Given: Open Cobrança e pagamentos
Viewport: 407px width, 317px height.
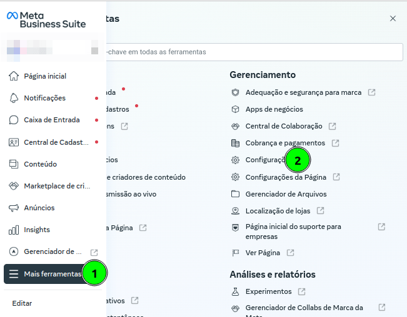Looking at the screenshot, I should point(285,143).
